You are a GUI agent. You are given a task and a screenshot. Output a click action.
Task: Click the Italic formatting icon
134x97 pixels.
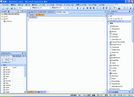tap(81, 8)
